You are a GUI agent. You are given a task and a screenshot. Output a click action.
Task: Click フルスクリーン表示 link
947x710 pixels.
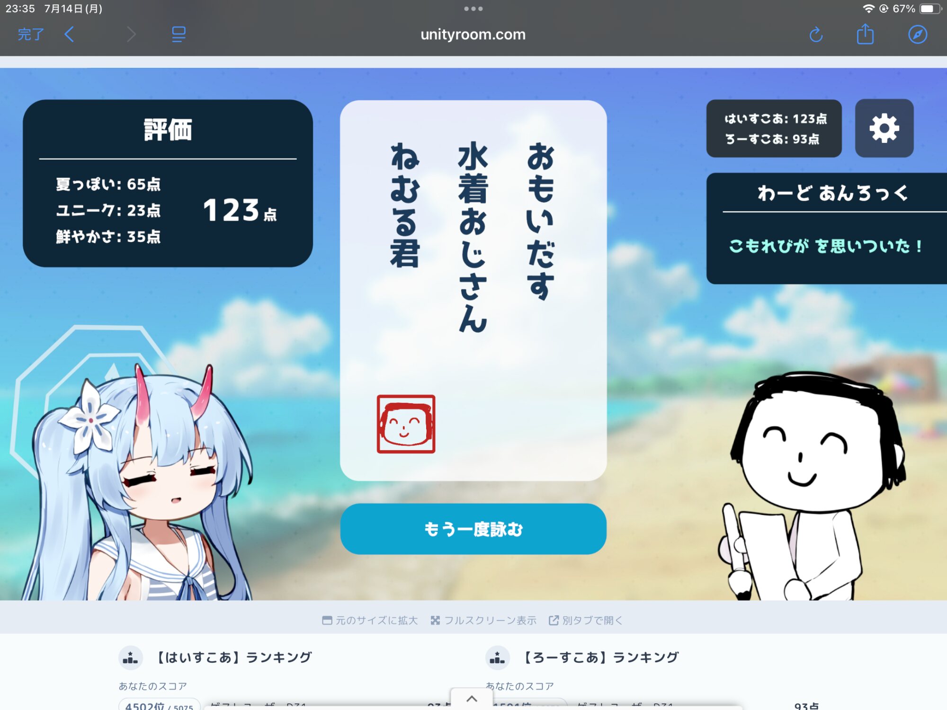click(x=483, y=620)
